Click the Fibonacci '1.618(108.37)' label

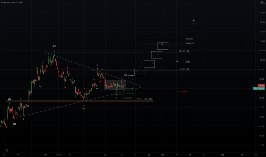pos(189,43)
